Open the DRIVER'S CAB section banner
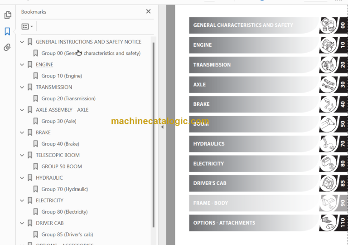Screen dimensions: 348x245 pos(254,183)
